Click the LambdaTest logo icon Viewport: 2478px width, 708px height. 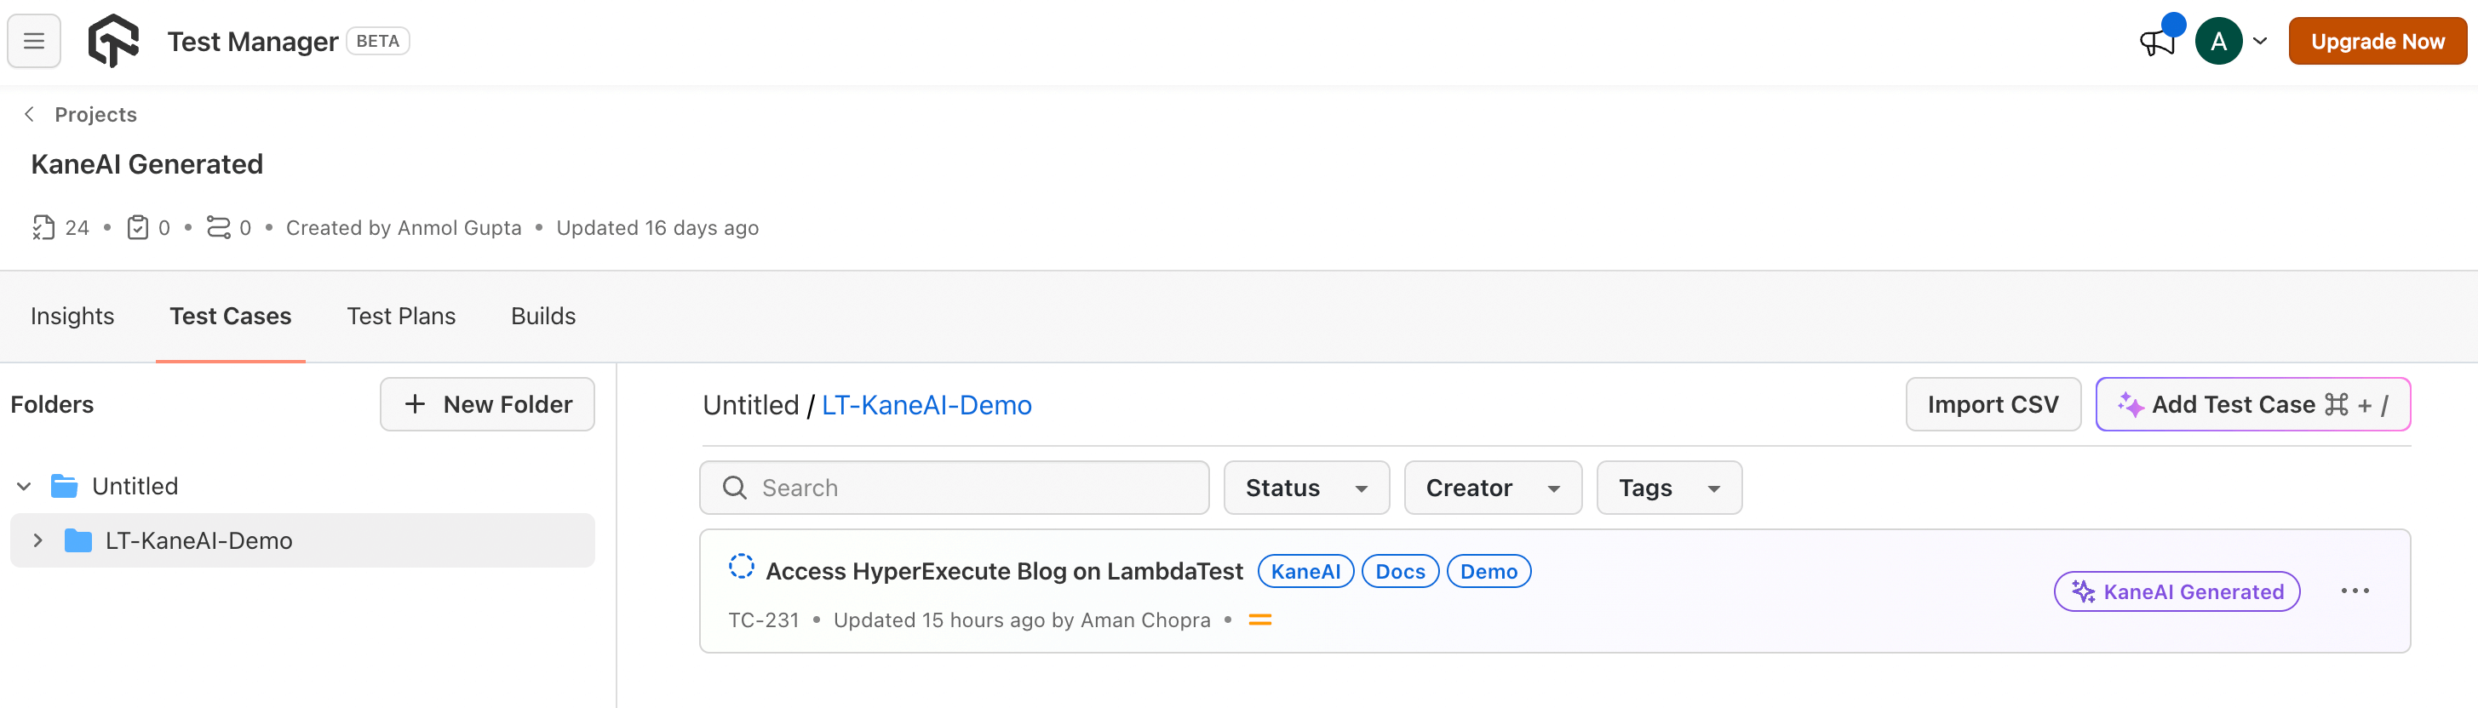coord(113,42)
